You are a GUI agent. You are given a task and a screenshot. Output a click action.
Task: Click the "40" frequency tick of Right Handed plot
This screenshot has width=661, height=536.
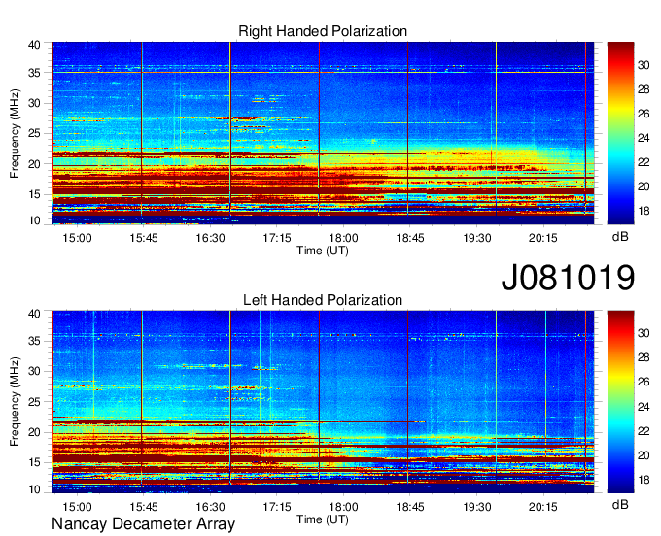tap(34, 45)
